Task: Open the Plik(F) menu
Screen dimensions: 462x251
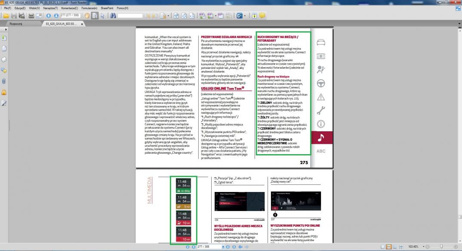Action: (x=7, y=8)
